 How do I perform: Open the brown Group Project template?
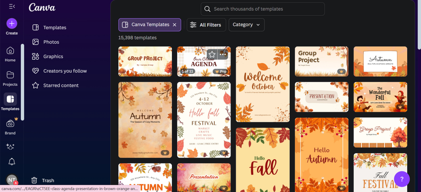tap(322, 61)
